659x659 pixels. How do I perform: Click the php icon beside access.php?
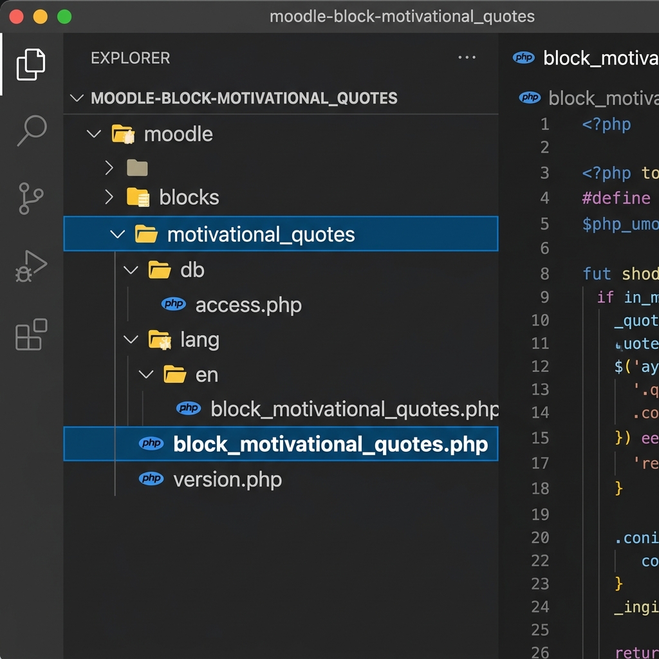[x=174, y=304]
